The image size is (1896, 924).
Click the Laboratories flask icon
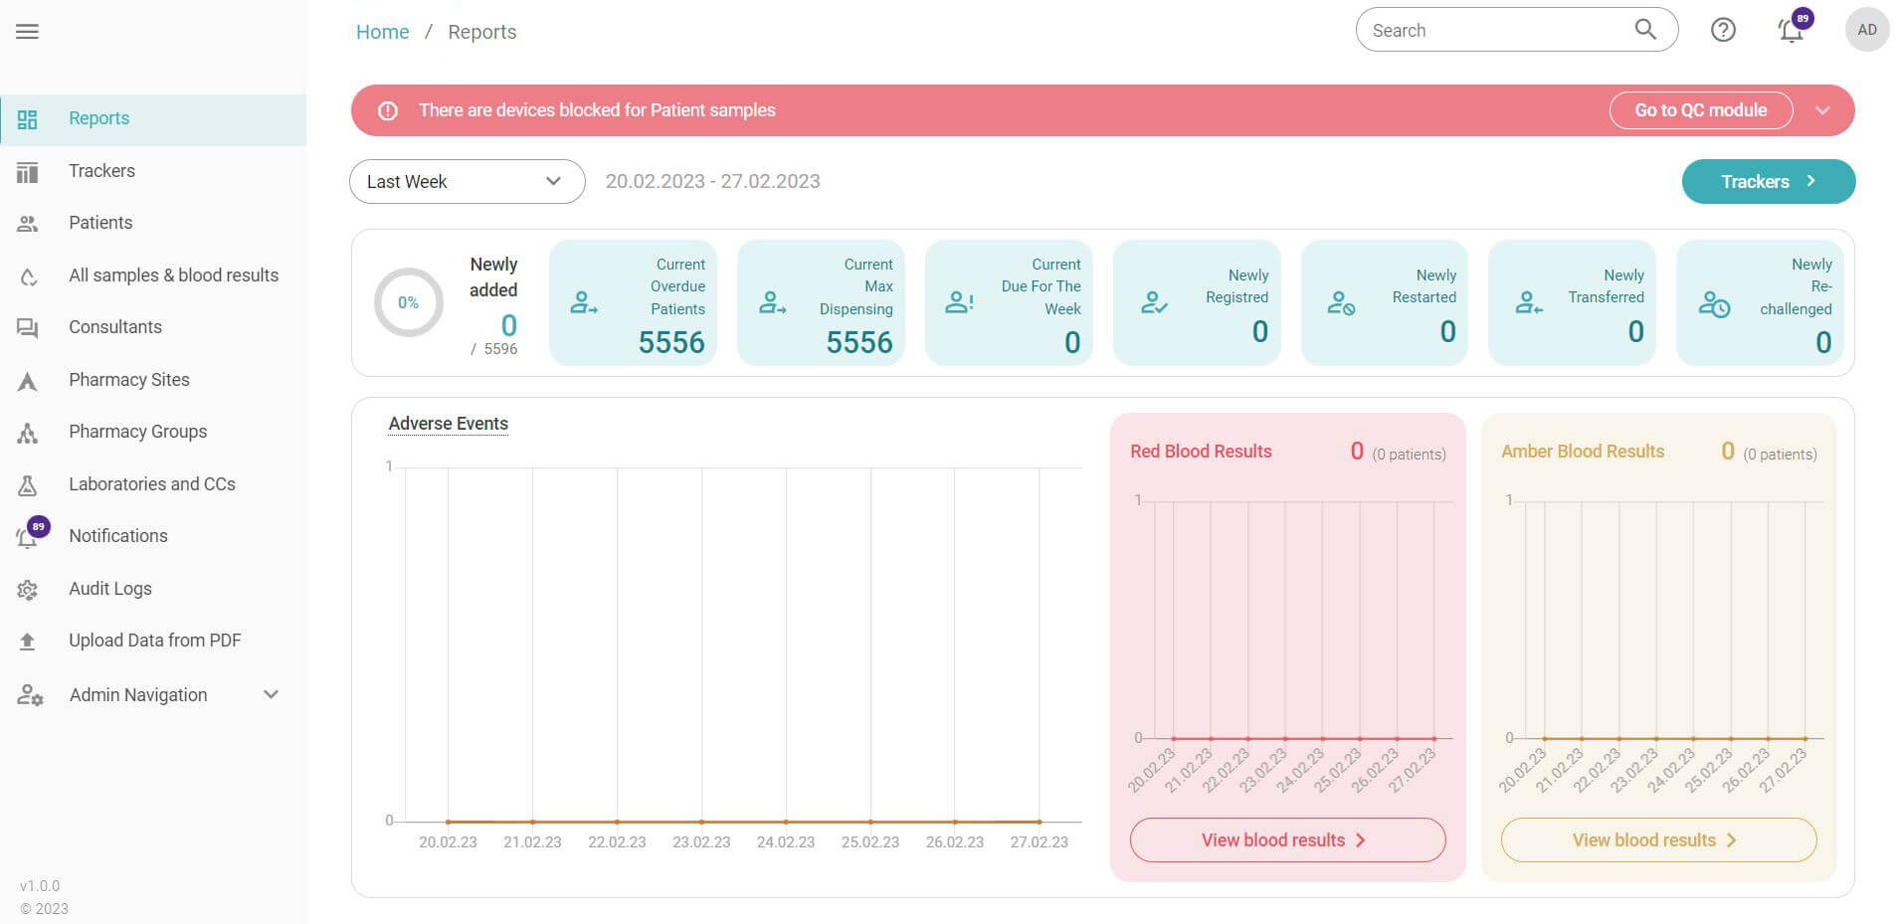28,485
